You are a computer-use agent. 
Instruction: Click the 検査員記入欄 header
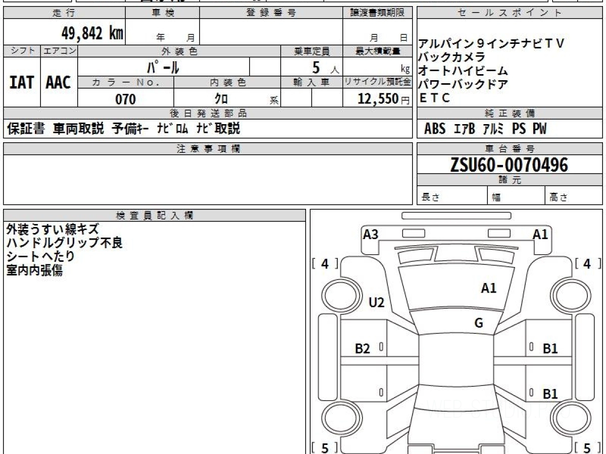coord(155,215)
